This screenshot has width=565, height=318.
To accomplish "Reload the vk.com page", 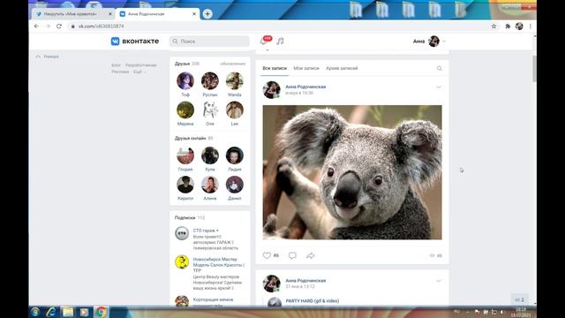I will click(x=59, y=26).
